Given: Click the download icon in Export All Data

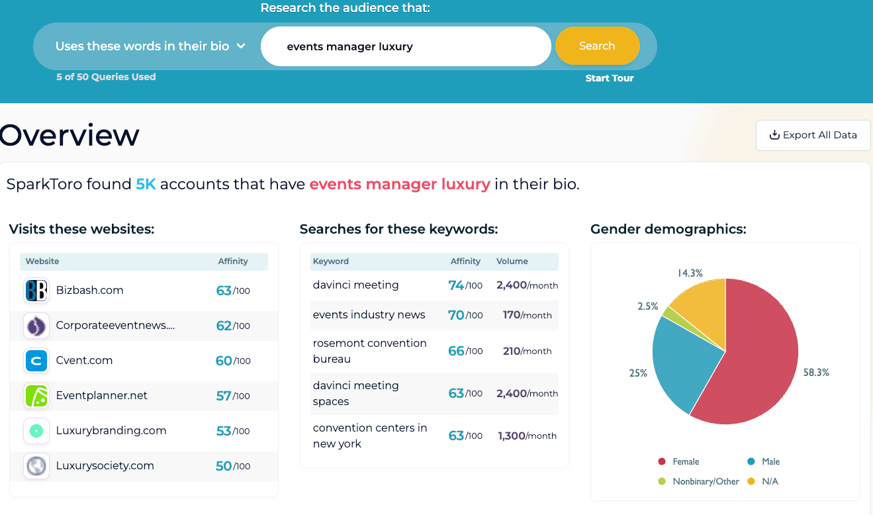Looking at the screenshot, I should point(774,135).
